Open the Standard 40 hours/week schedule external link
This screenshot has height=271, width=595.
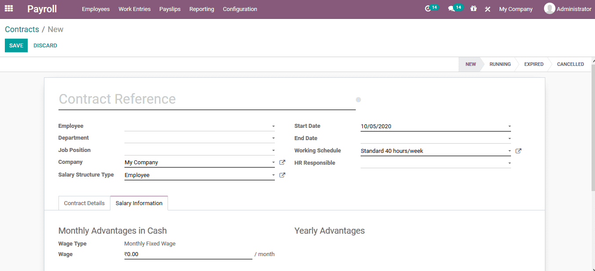[x=518, y=151]
